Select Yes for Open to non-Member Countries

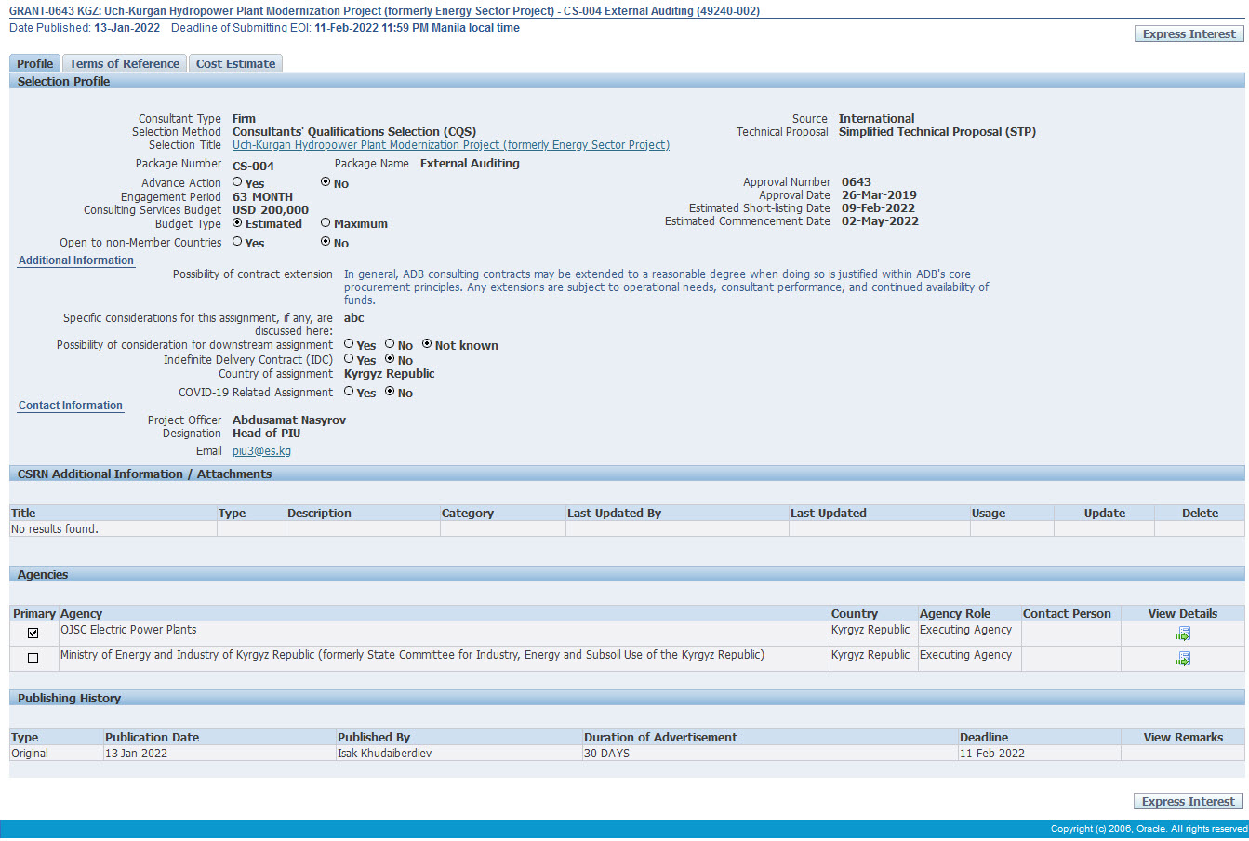(x=237, y=242)
